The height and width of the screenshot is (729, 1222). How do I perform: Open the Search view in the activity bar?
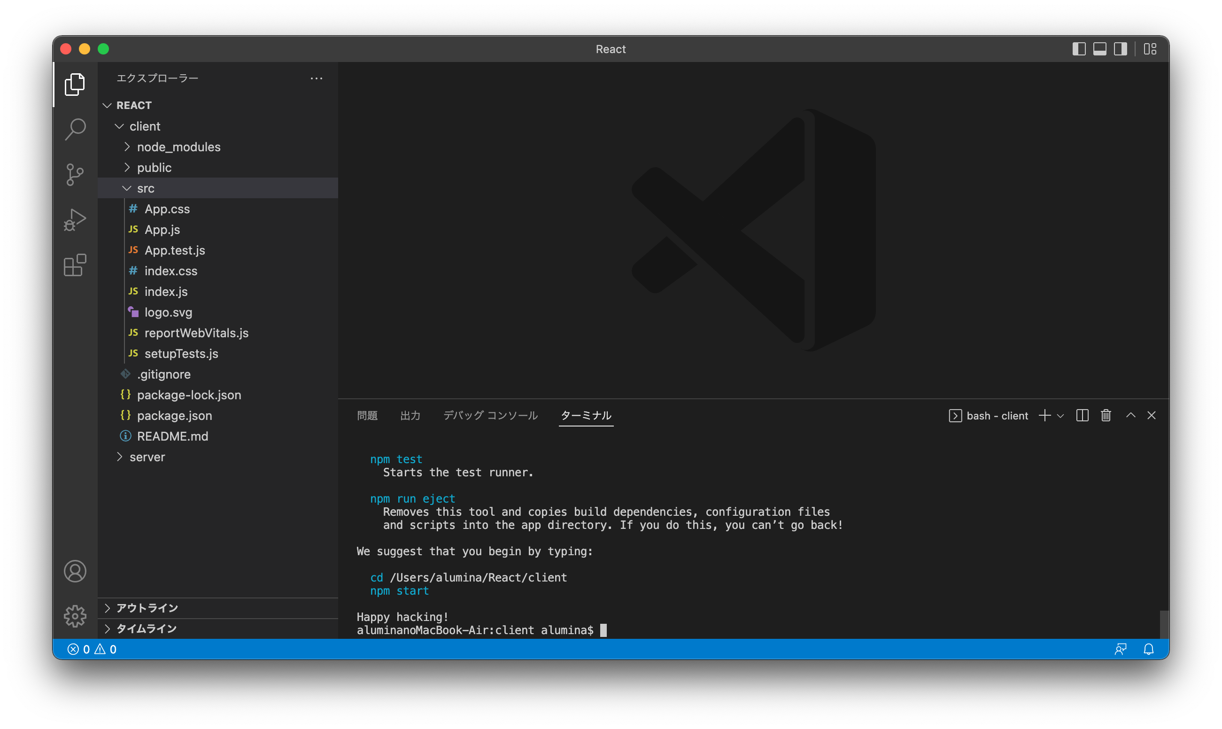[x=75, y=129]
